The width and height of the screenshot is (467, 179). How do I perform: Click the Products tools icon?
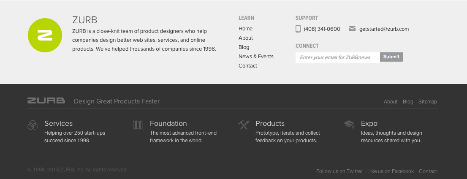[244, 125]
